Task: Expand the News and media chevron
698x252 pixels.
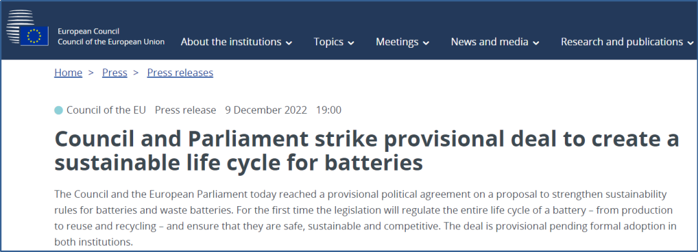Action: (536, 43)
